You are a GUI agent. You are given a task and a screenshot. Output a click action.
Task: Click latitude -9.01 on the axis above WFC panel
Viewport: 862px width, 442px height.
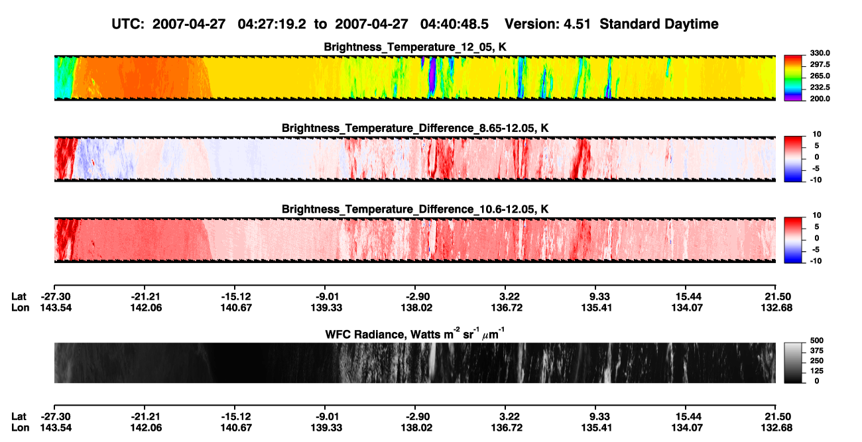point(326,296)
